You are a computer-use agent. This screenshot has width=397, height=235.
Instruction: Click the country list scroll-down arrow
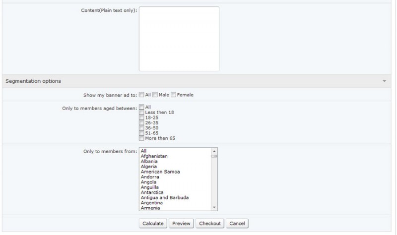tap(214, 208)
